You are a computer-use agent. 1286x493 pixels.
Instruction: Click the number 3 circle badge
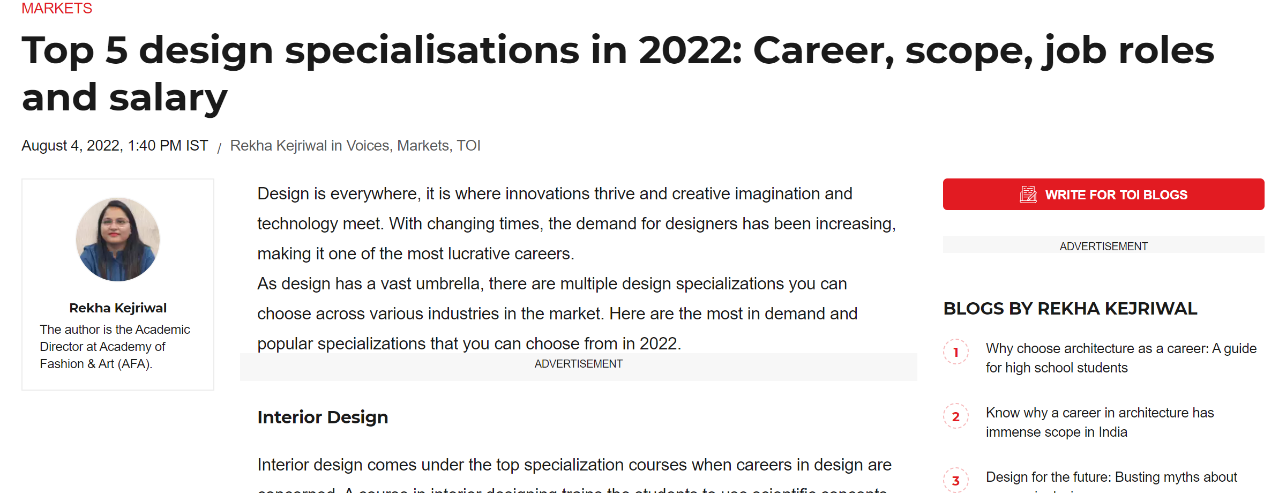tap(956, 481)
